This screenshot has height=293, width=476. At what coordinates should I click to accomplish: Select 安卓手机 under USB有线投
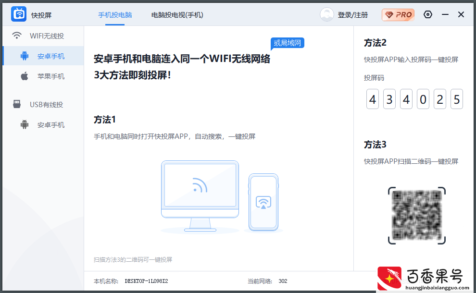[x=51, y=125]
